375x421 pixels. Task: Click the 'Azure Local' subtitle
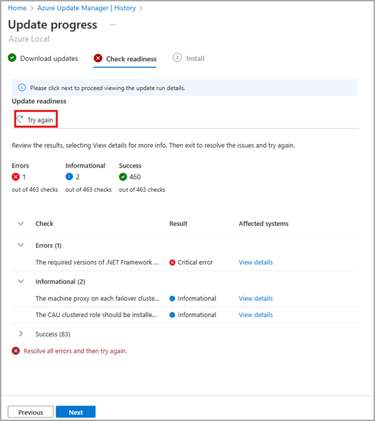point(29,39)
